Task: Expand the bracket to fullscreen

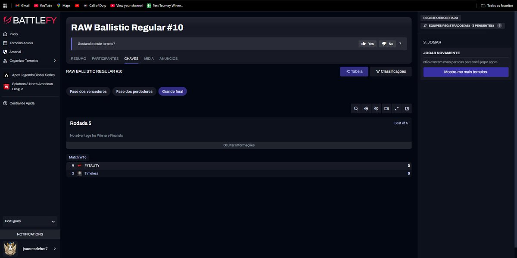Action: pos(396,108)
